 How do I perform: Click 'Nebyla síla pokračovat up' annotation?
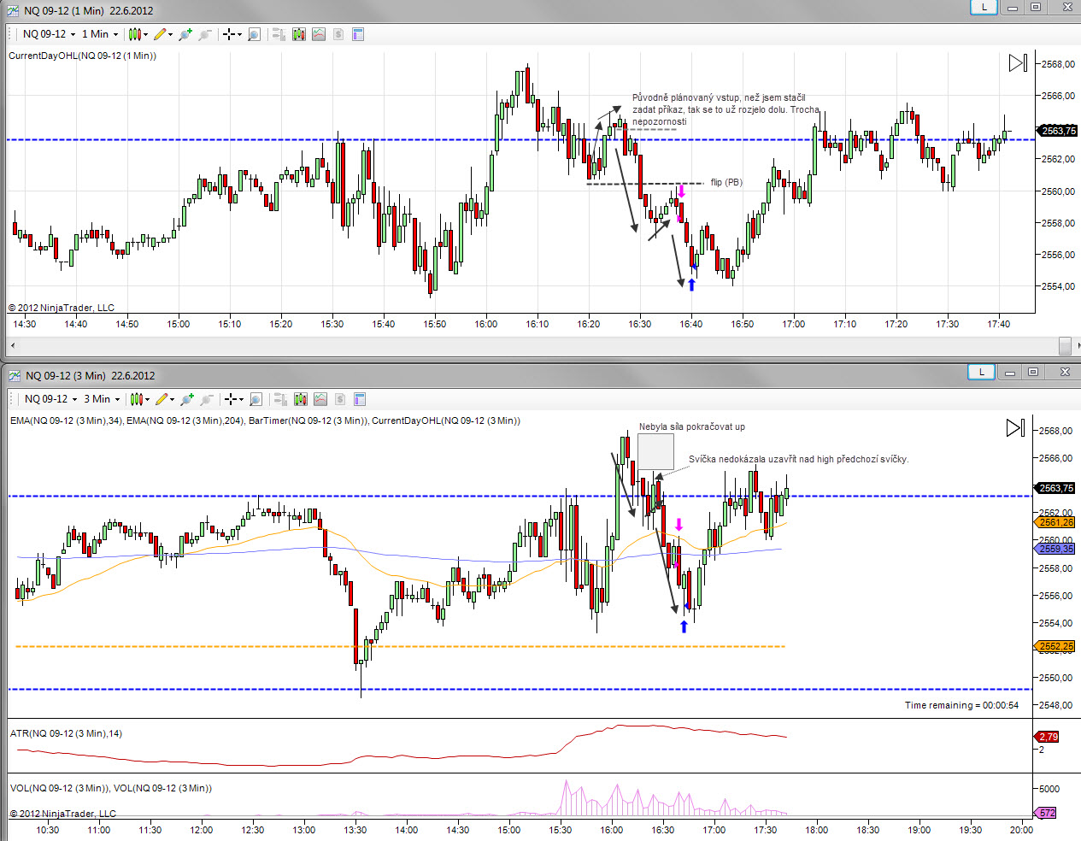(692, 426)
